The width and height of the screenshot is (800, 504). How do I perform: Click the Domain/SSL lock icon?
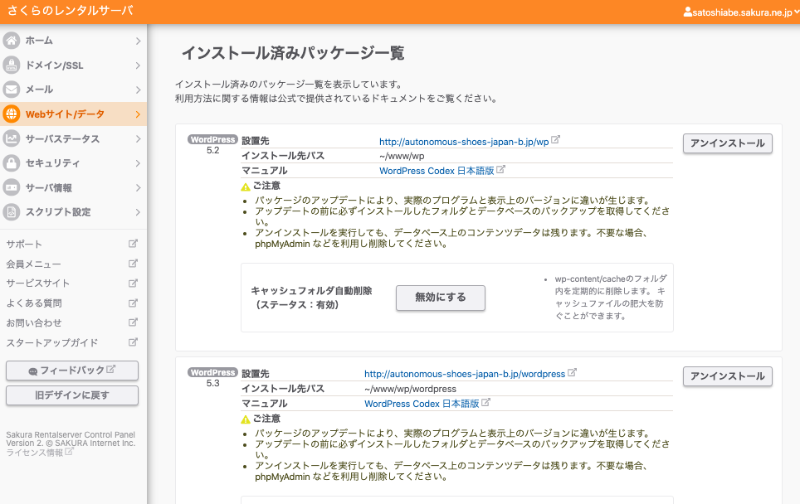(x=12, y=65)
